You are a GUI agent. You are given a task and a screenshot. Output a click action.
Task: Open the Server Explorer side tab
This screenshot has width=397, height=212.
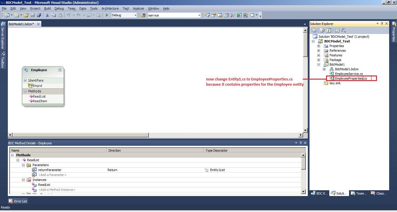(3, 35)
